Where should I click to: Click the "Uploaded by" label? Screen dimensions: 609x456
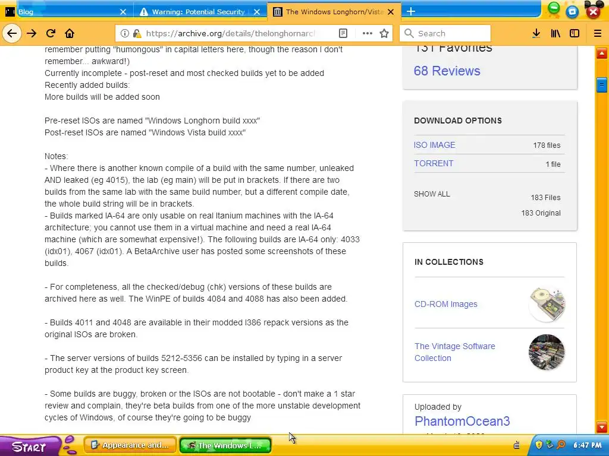438,407
